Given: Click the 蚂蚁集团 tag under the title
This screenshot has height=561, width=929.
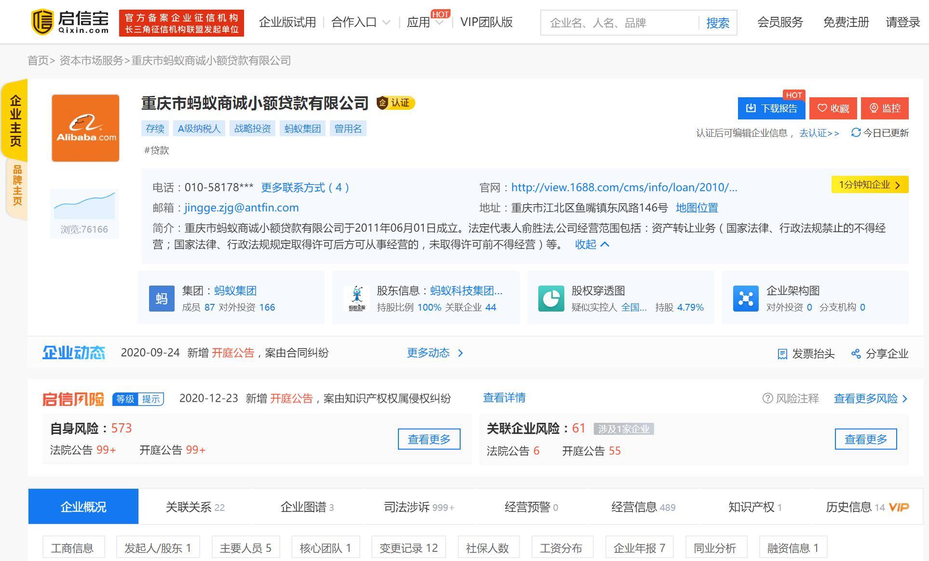Looking at the screenshot, I should coord(302,129).
